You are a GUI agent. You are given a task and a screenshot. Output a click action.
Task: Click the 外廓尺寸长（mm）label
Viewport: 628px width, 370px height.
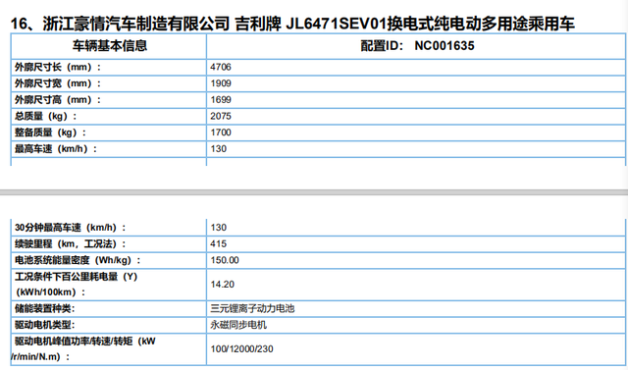(x=58, y=68)
